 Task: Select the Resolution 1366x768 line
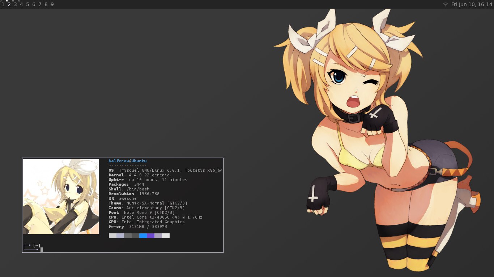(x=134, y=194)
